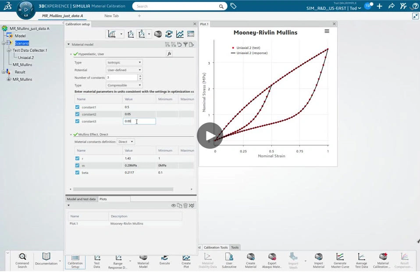This screenshot has height=272, width=420.
Task: Collapse the Hyperelastic, User section
Action: (71, 54)
